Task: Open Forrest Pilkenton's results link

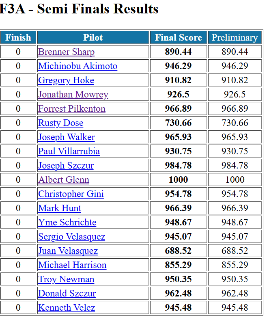Action: pyautogui.click(x=71, y=109)
